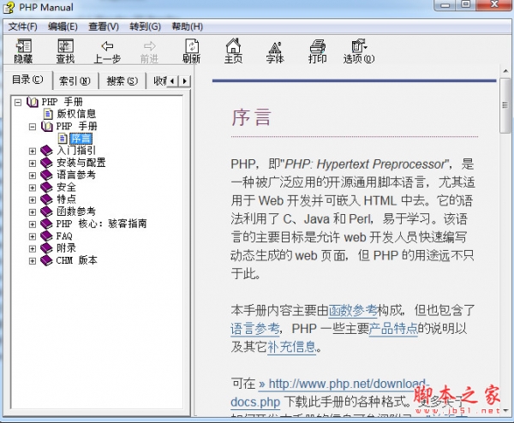Switch to the 目录(C) tab
The height and width of the screenshot is (423, 514).
[x=27, y=80]
